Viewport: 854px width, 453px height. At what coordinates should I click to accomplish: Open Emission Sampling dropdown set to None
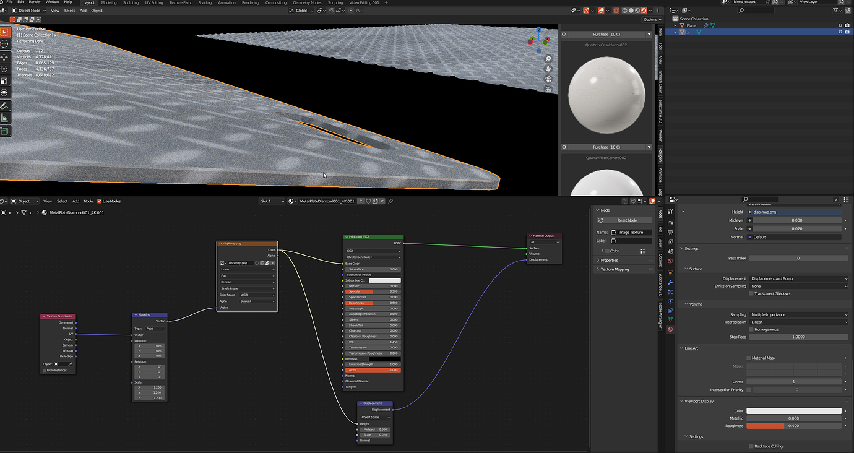click(x=799, y=286)
